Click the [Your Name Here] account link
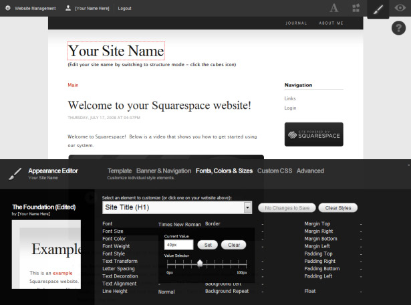 (x=92, y=9)
